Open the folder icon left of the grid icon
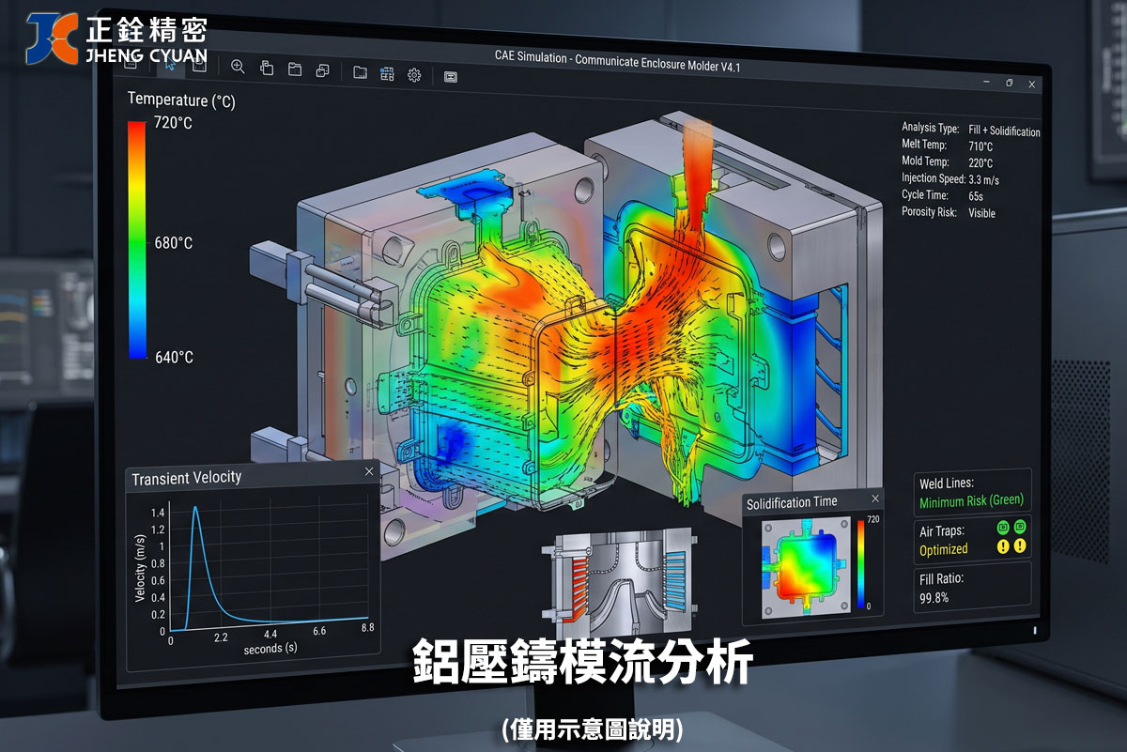This screenshot has width=1127, height=752. click(x=360, y=71)
